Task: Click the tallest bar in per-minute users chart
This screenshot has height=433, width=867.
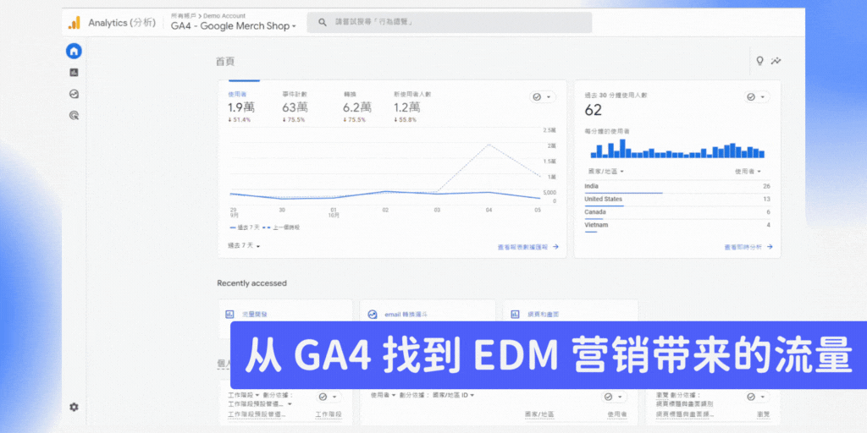Action: point(622,149)
